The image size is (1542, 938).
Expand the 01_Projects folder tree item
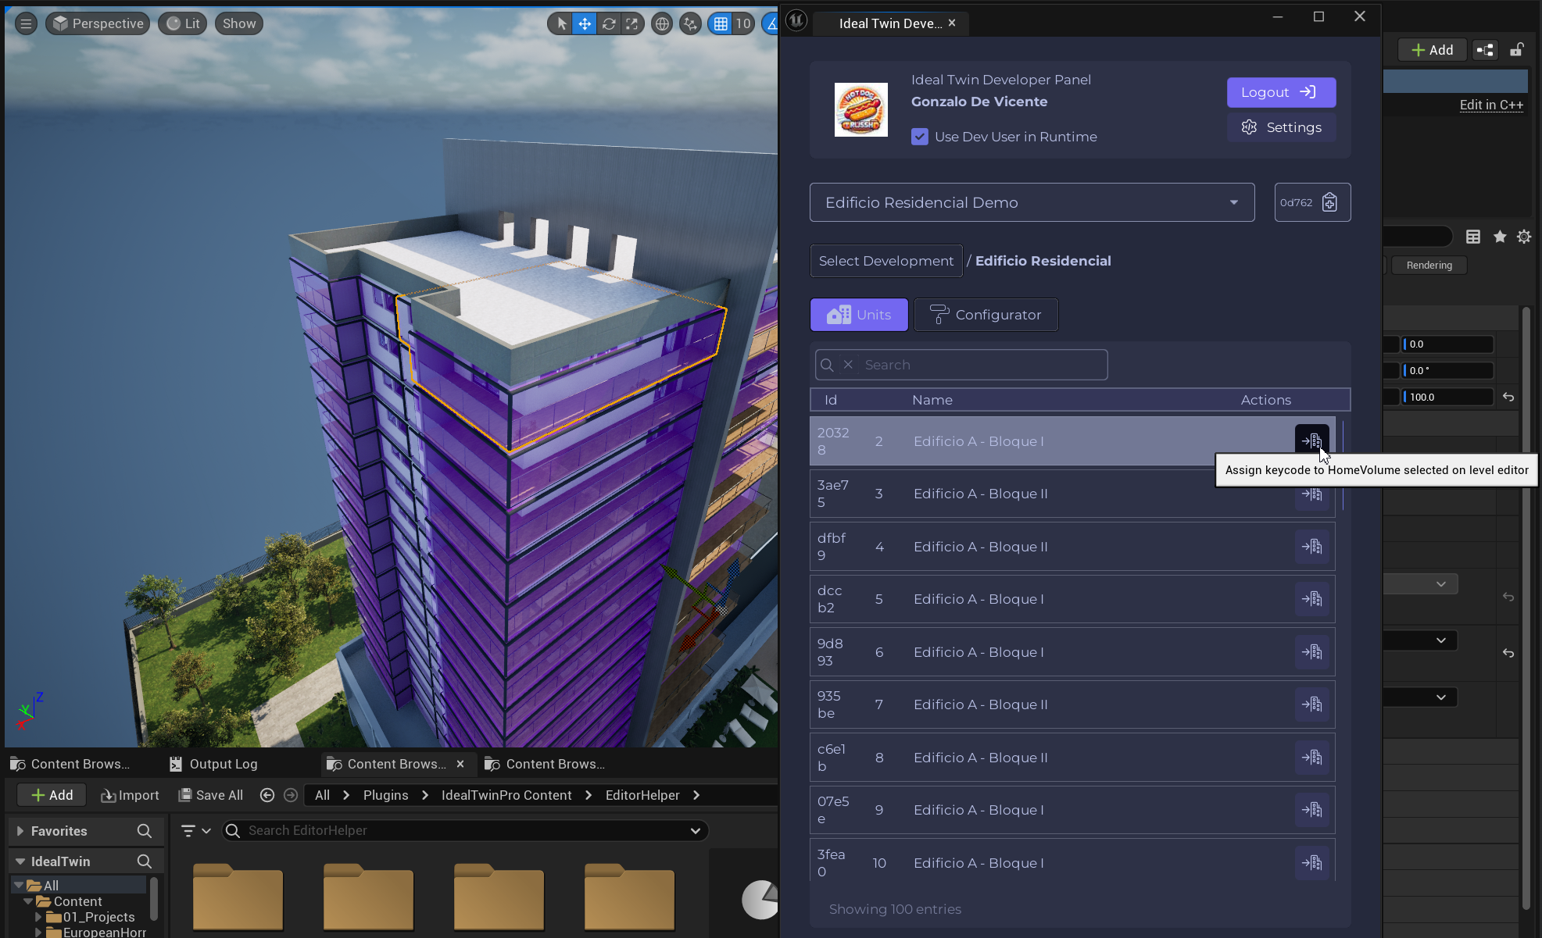click(38, 917)
